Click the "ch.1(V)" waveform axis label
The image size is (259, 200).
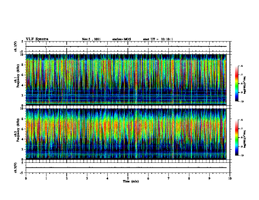pos(15,46)
